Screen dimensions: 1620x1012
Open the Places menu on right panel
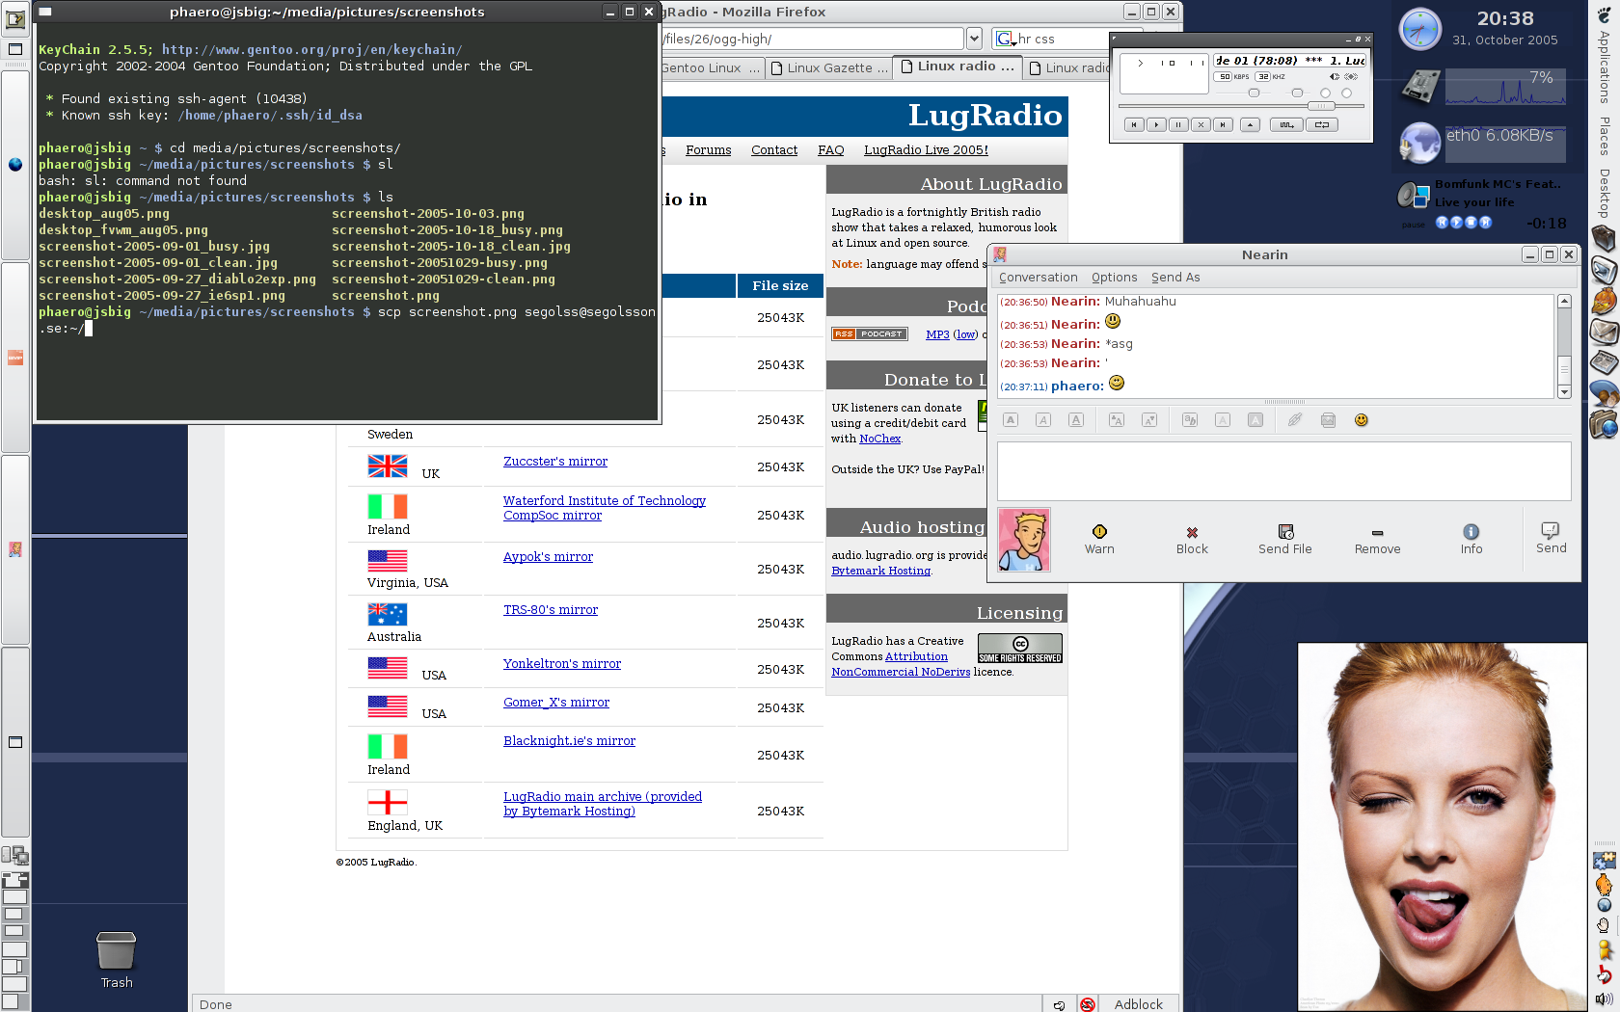tap(1605, 136)
